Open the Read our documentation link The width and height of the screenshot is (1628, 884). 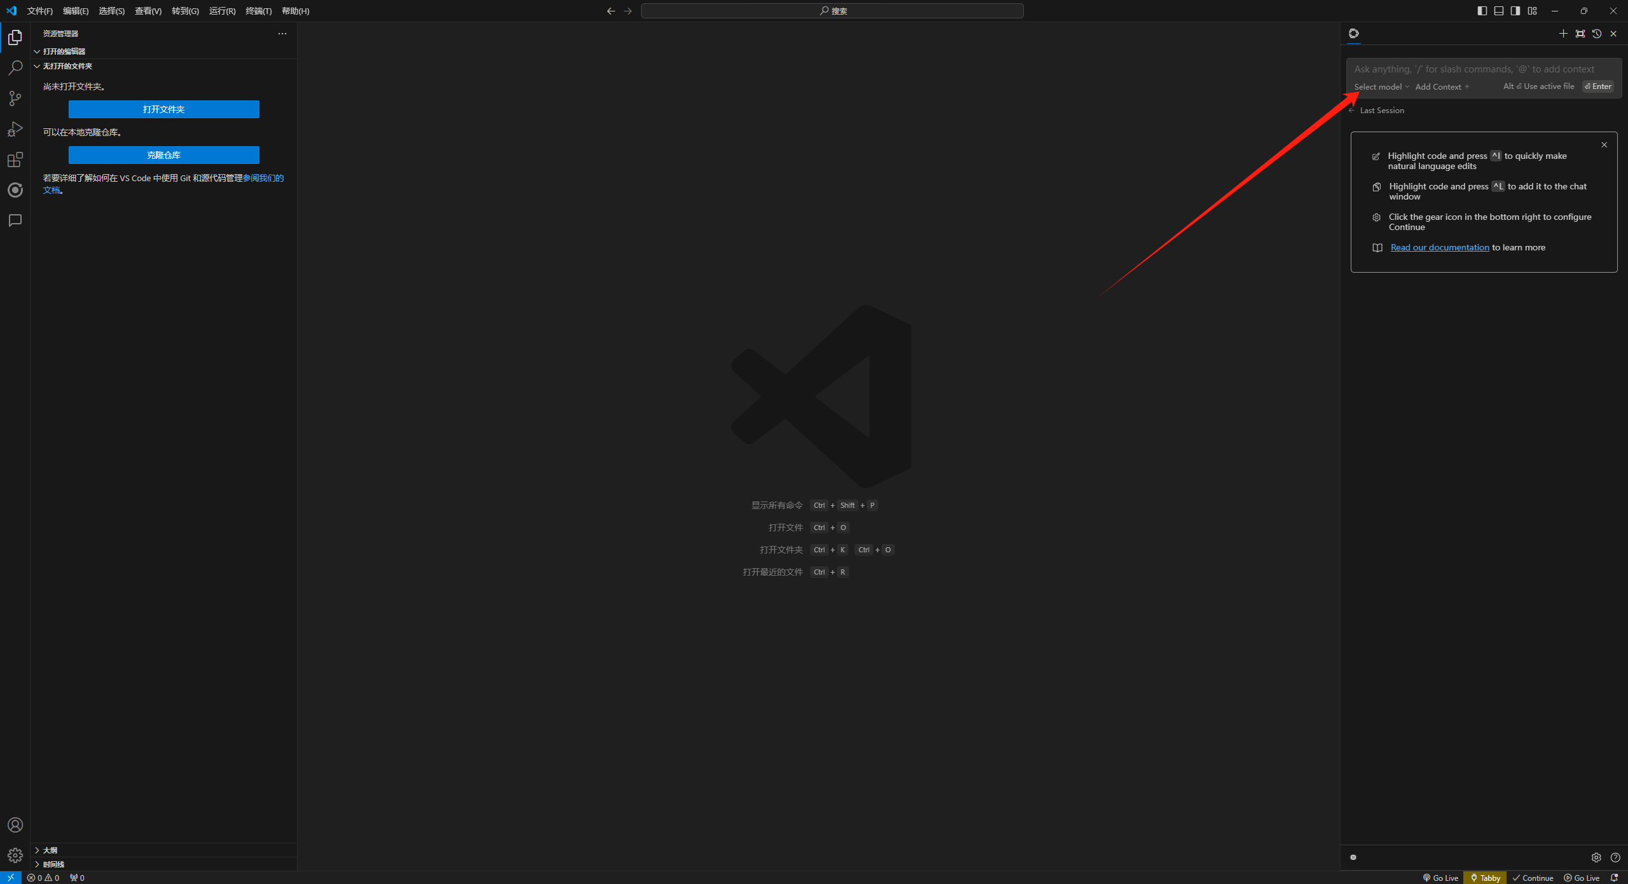pyautogui.click(x=1440, y=247)
